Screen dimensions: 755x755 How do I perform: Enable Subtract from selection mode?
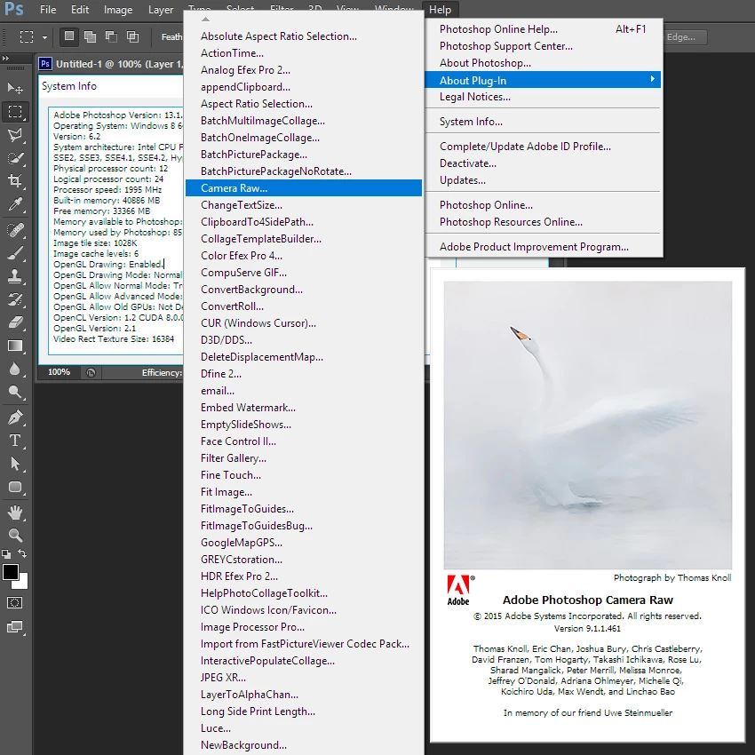point(111,36)
